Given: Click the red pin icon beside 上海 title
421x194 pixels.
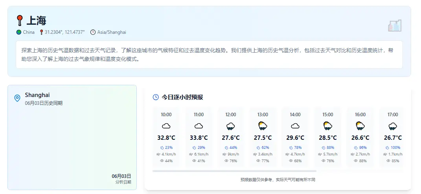Looking at the screenshot, I should (x=20, y=20).
